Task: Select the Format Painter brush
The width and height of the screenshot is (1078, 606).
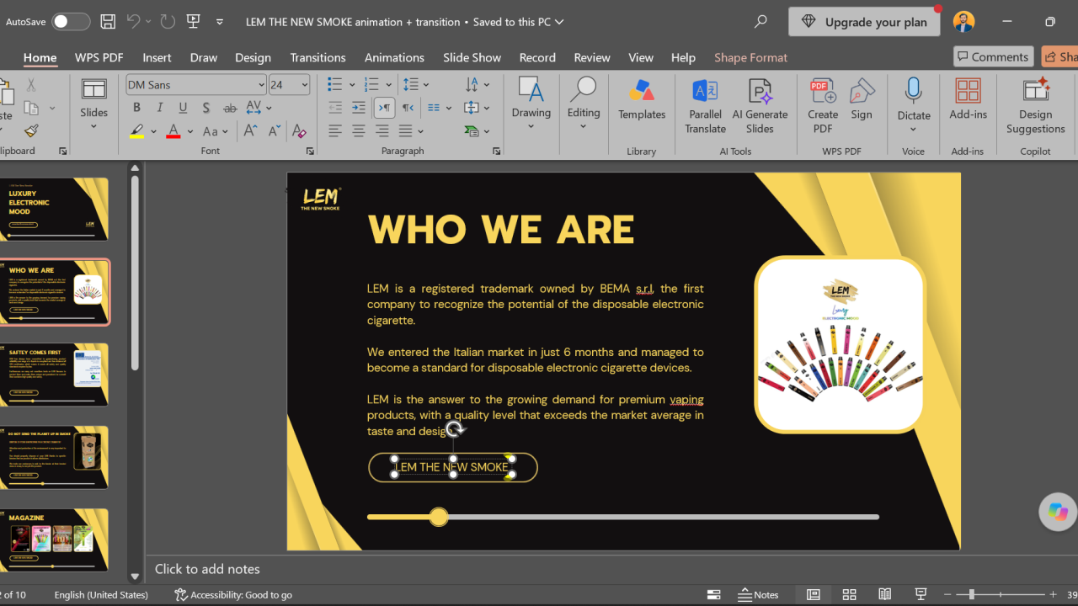Action: click(x=31, y=131)
